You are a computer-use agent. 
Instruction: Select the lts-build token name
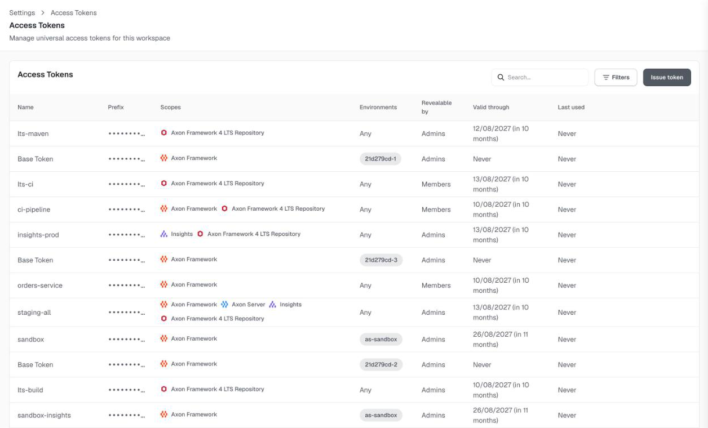(x=30, y=390)
